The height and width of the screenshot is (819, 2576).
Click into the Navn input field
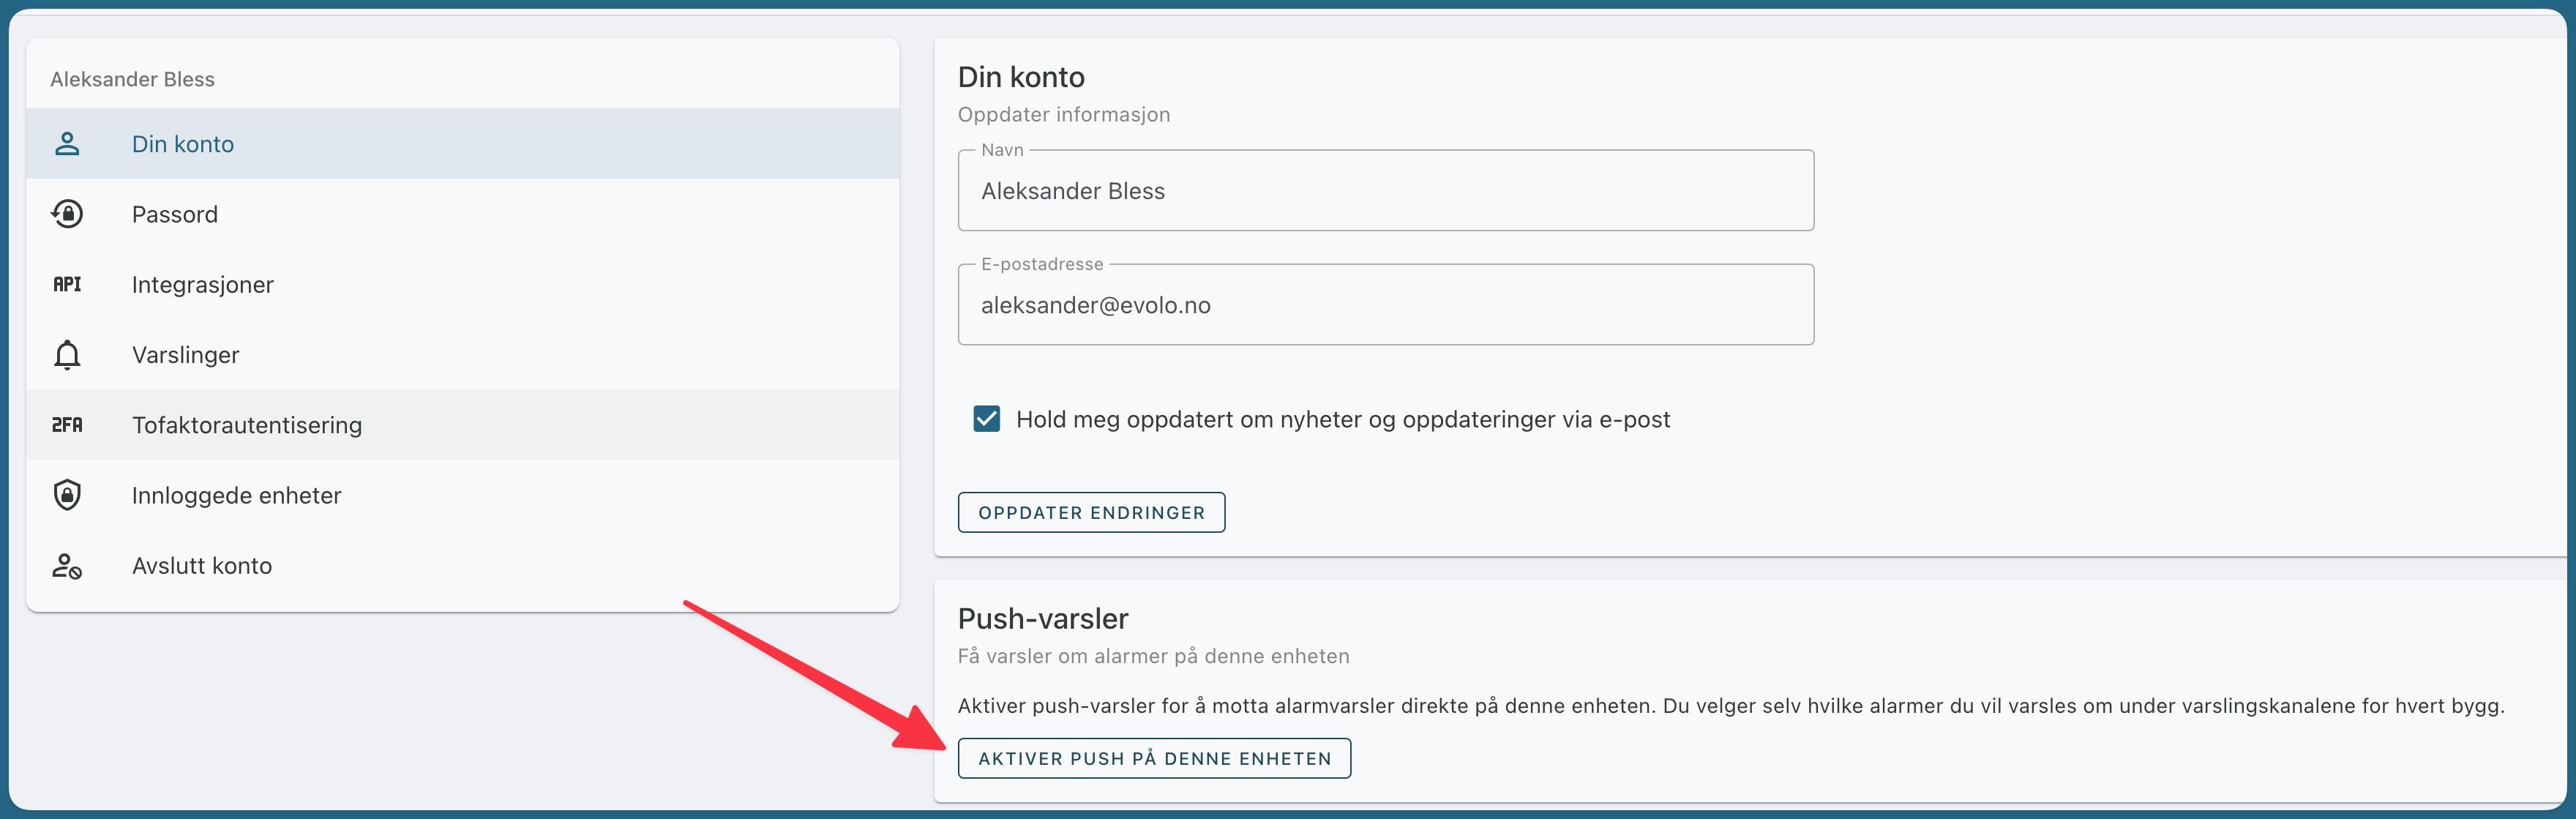(x=1385, y=191)
